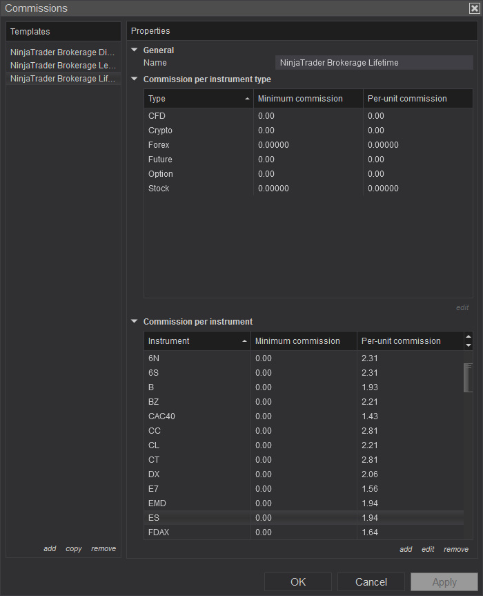Click the Cancel button
Screen dimensions: 483x596
[371, 582]
